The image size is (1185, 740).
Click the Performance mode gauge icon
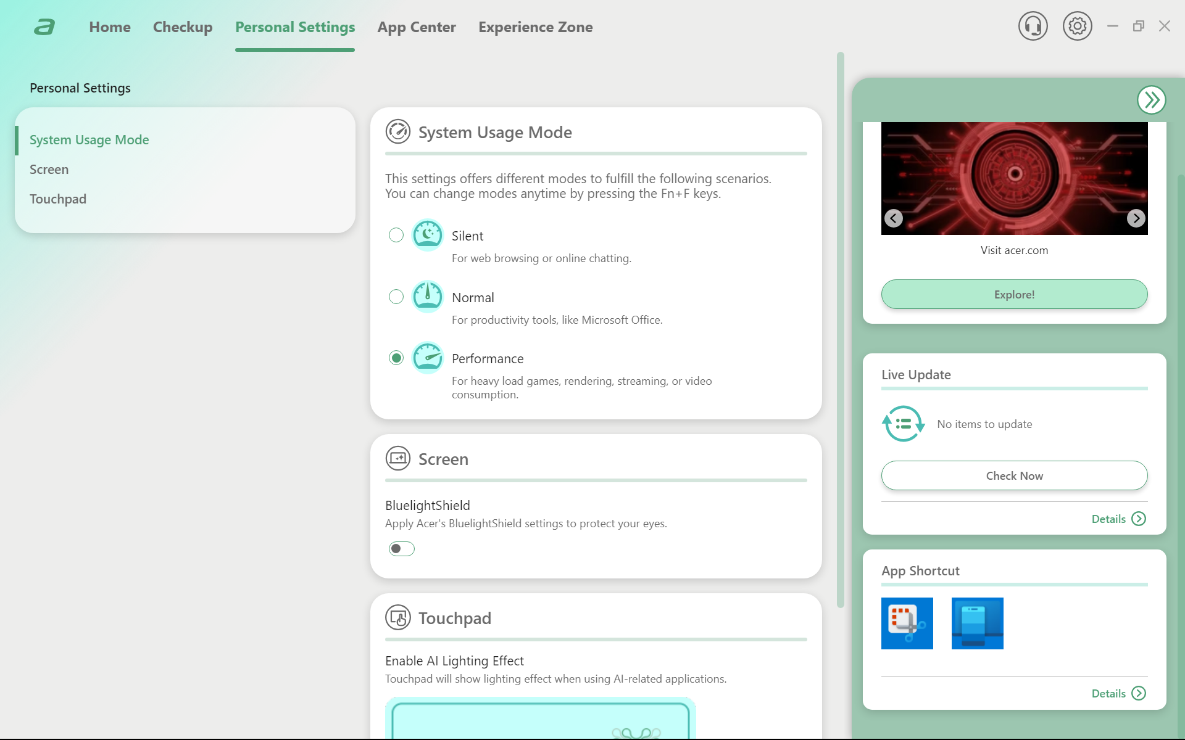427,358
